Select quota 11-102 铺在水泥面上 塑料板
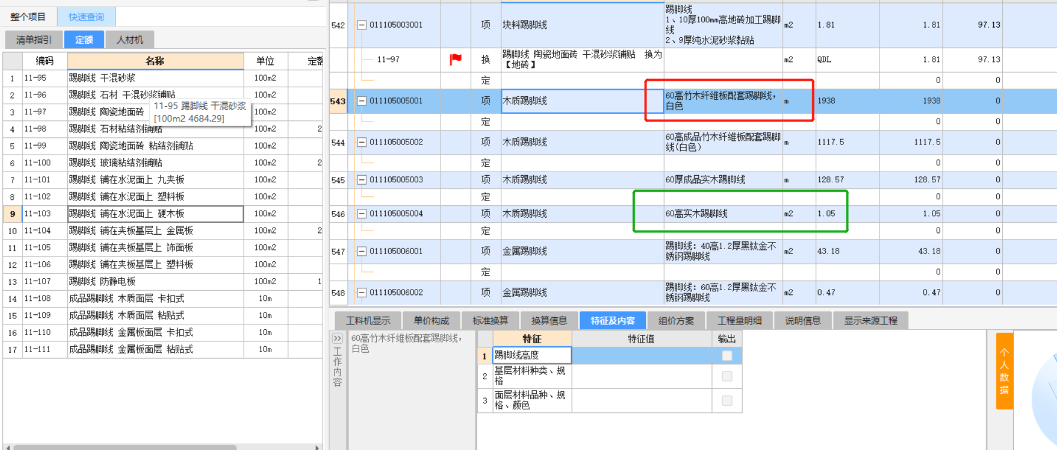This screenshot has height=450, width=1057. tap(156, 196)
